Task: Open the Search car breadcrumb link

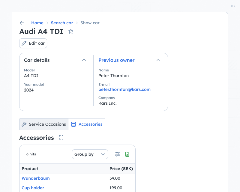Action: tap(62, 23)
